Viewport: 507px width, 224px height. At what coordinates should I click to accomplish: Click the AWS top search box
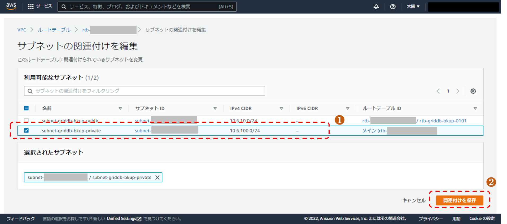pyautogui.click(x=143, y=7)
